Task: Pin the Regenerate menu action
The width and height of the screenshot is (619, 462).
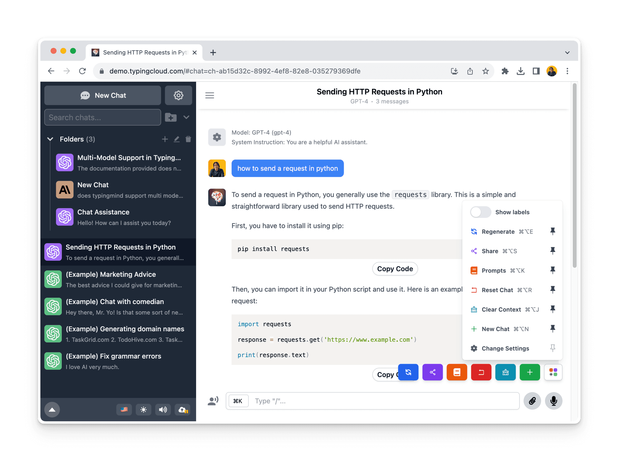Action: click(x=553, y=231)
